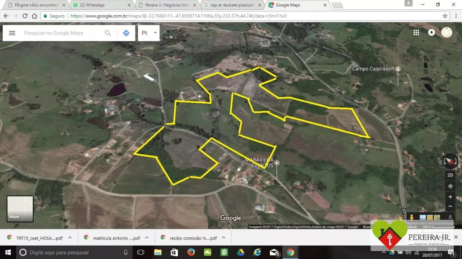Pick up the Street View pegman

coord(412,218)
